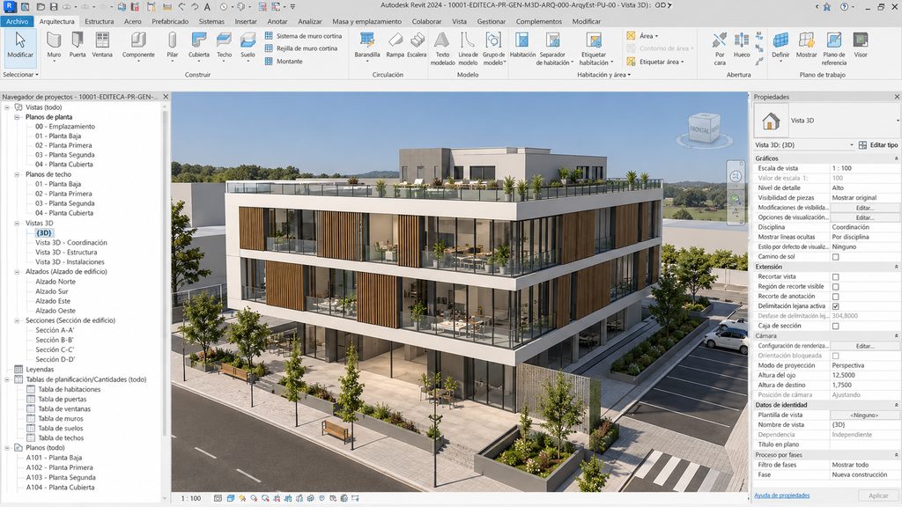902x507 pixels.
Task: Select the Pilar column tool
Action: (x=172, y=45)
